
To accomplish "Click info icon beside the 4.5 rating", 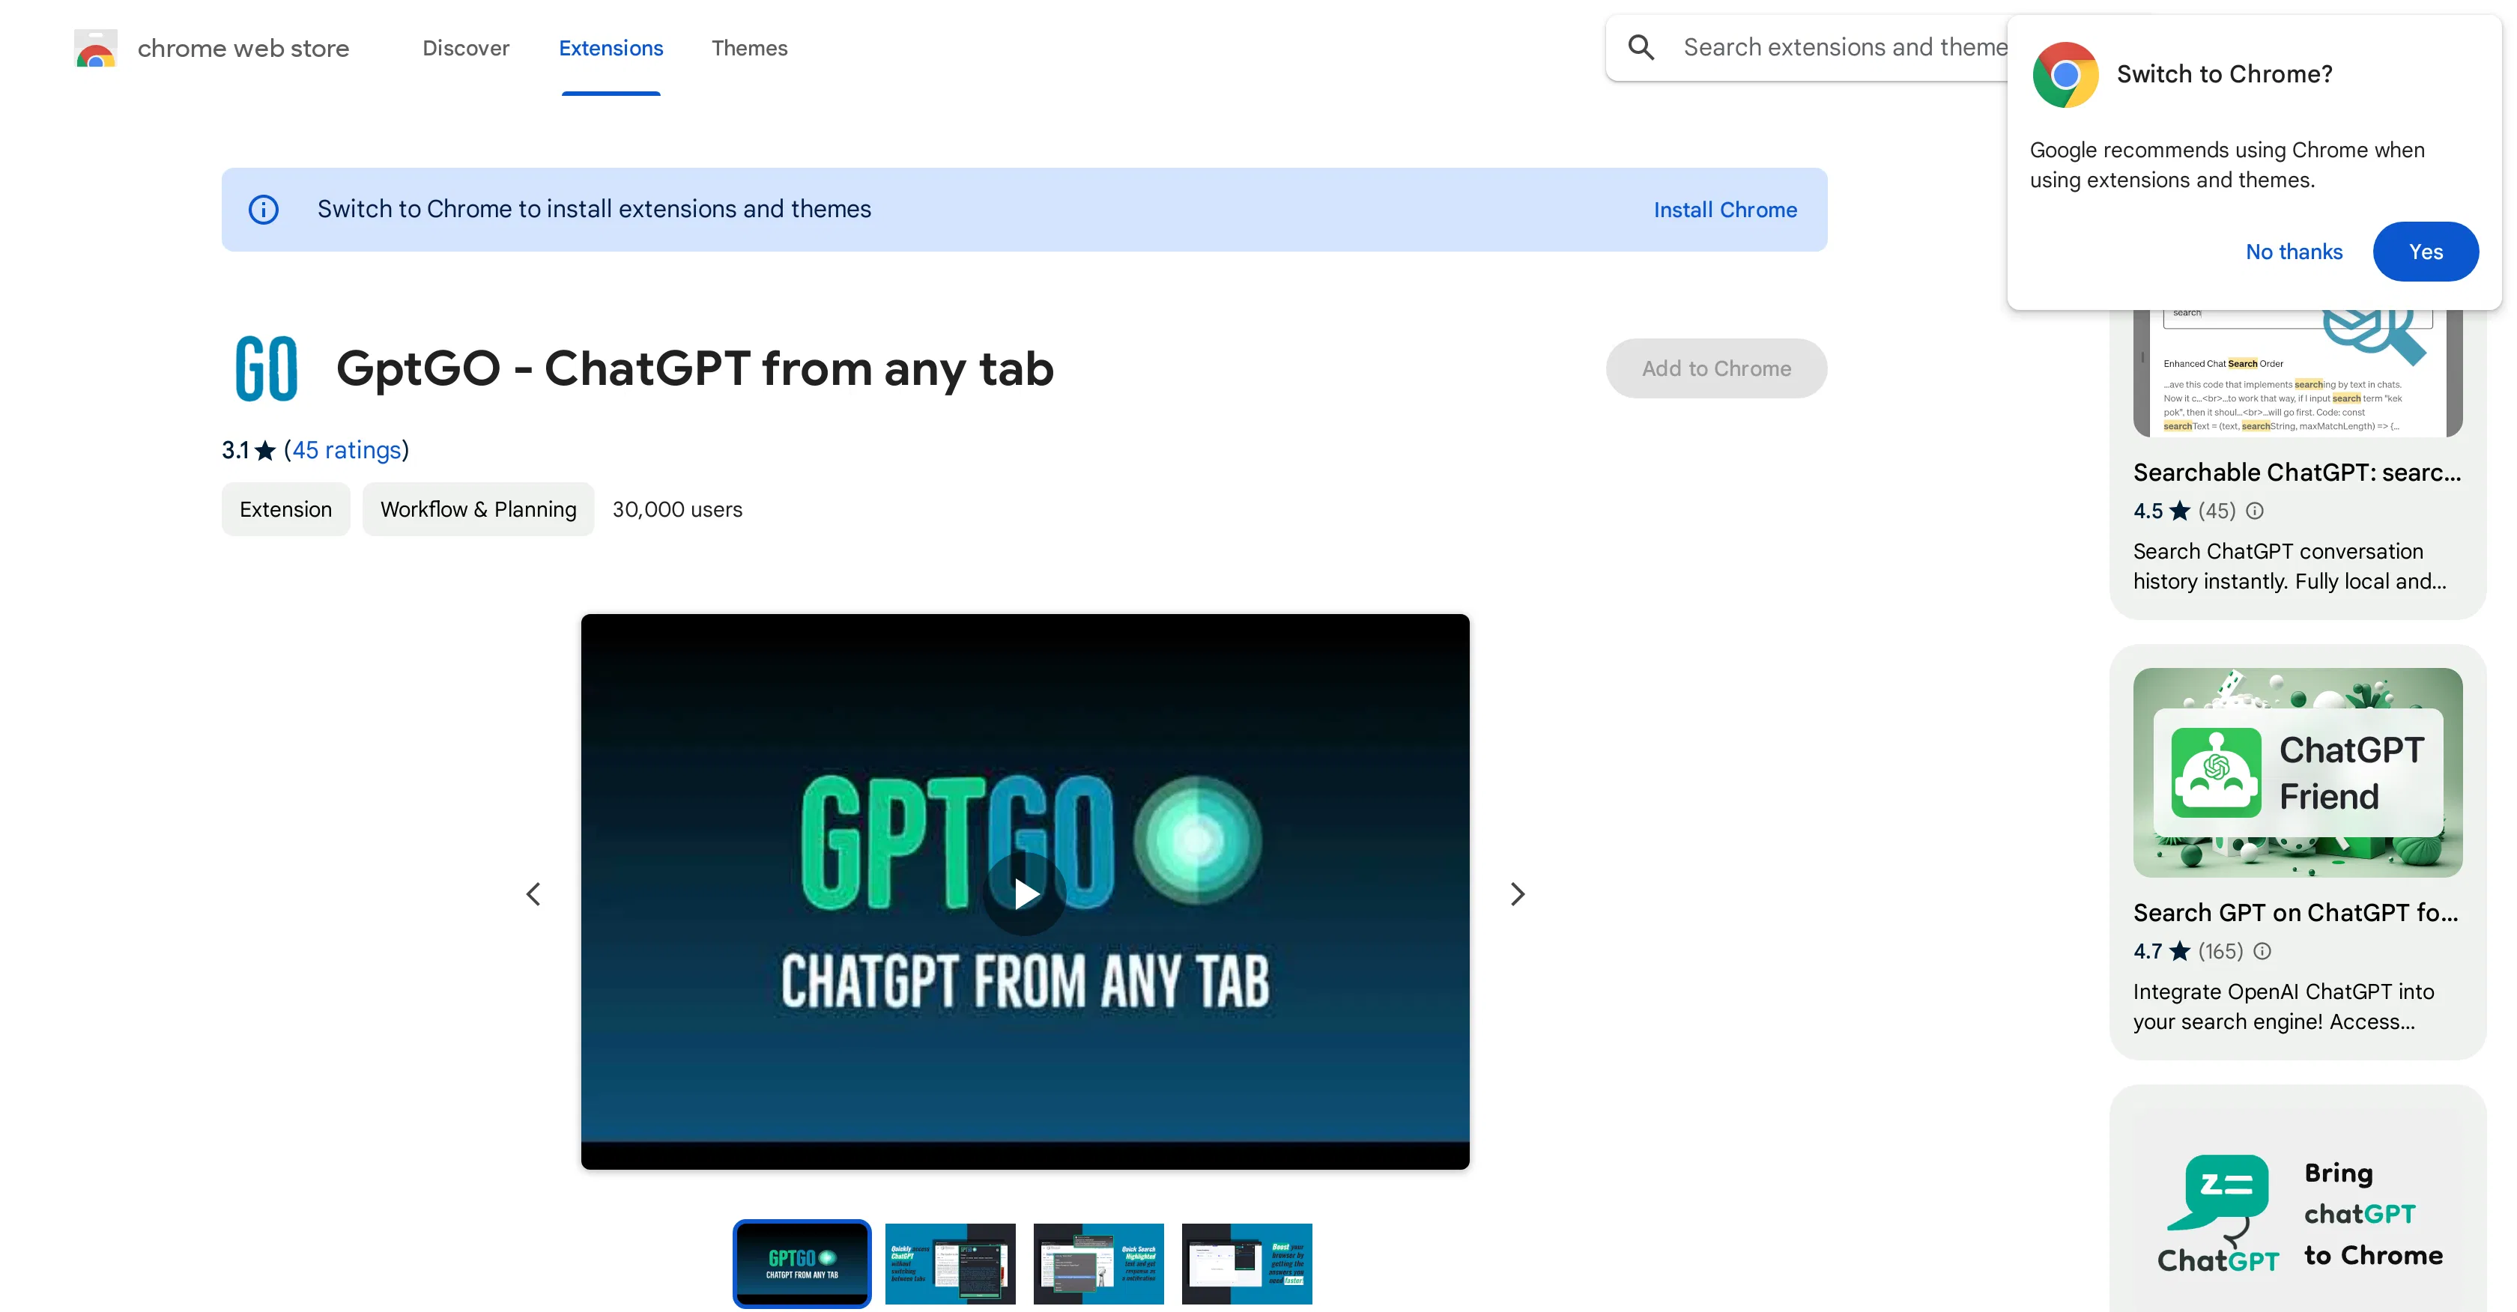I will point(2255,510).
